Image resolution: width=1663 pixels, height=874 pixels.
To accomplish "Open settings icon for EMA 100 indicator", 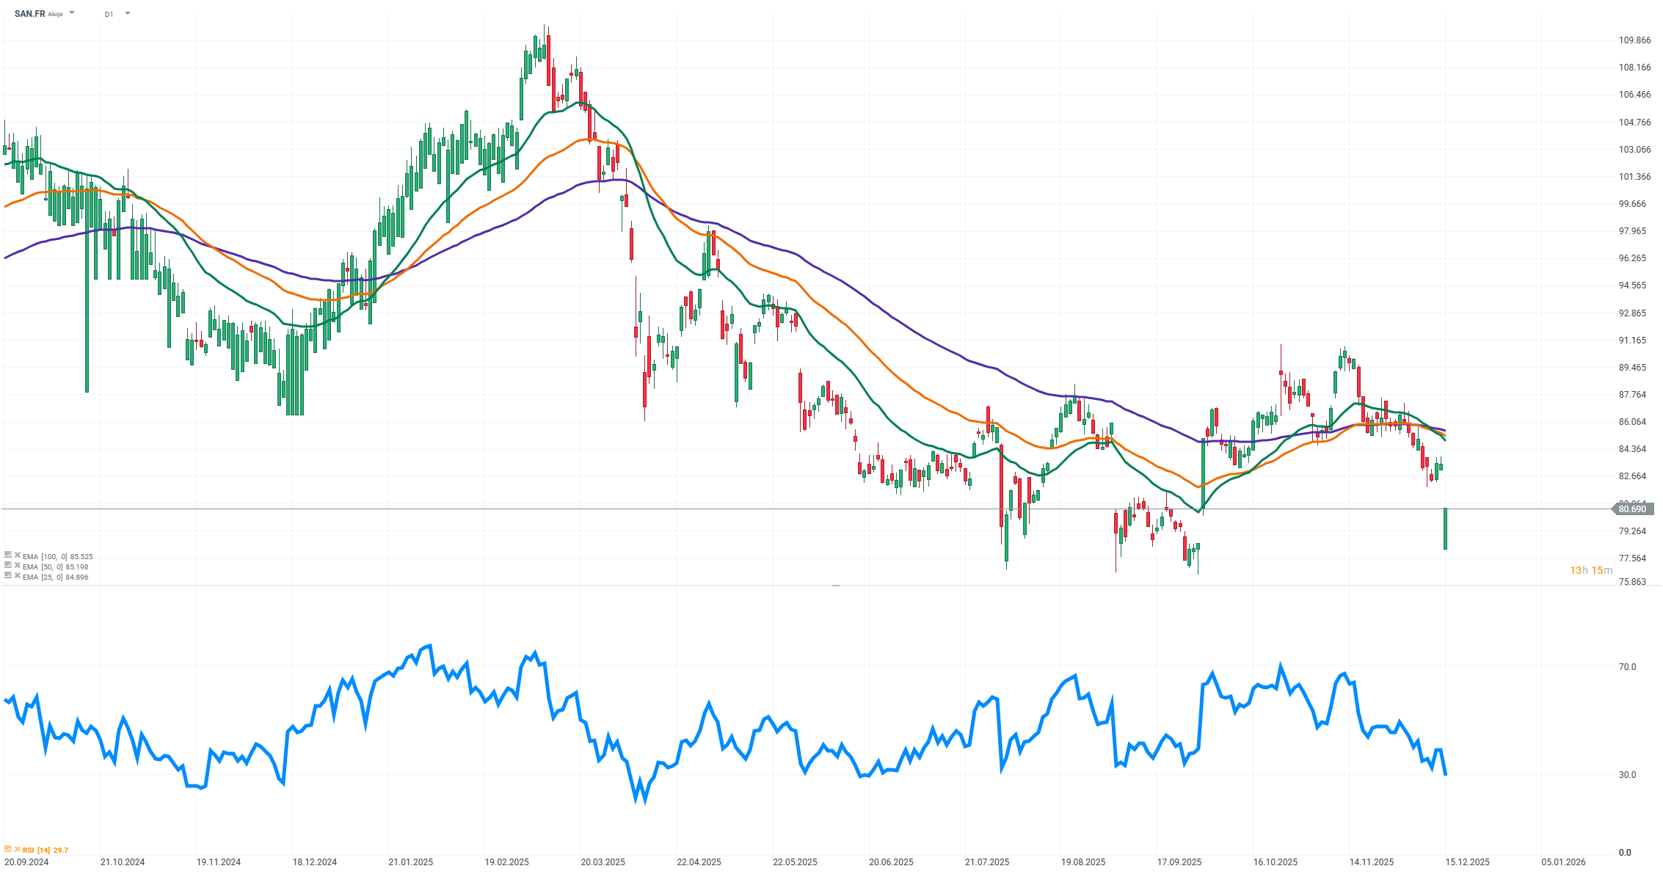I will [x=8, y=556].
